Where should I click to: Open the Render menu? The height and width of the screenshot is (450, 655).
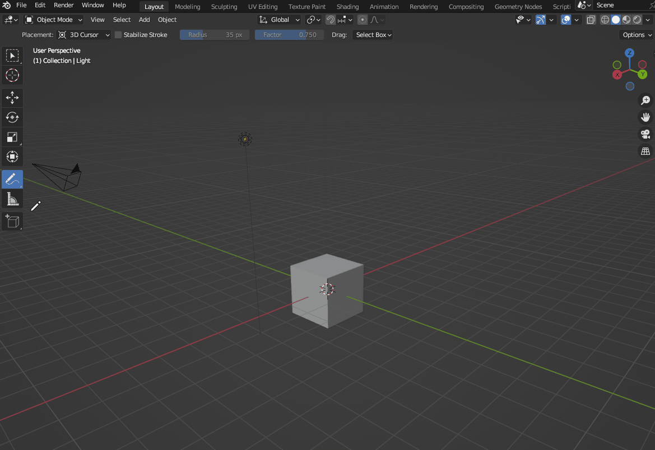63,5
